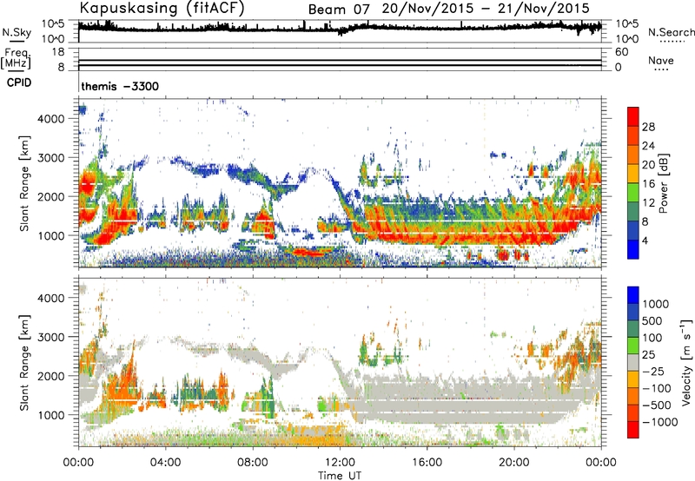The image size is (695, 481).
Task: Click the "500" tick on the Velocity color bar
Action: (x=652, y=320)
